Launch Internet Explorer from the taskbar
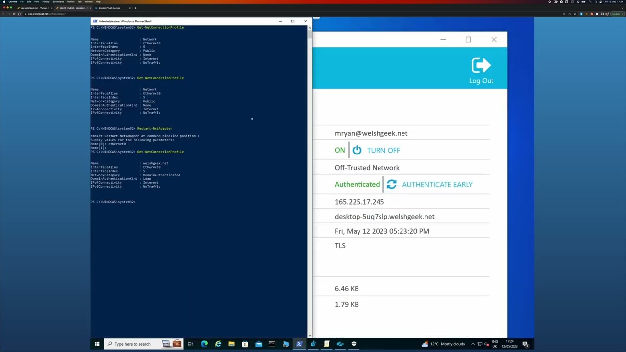The image size is (626, 352). coord(218,344)
